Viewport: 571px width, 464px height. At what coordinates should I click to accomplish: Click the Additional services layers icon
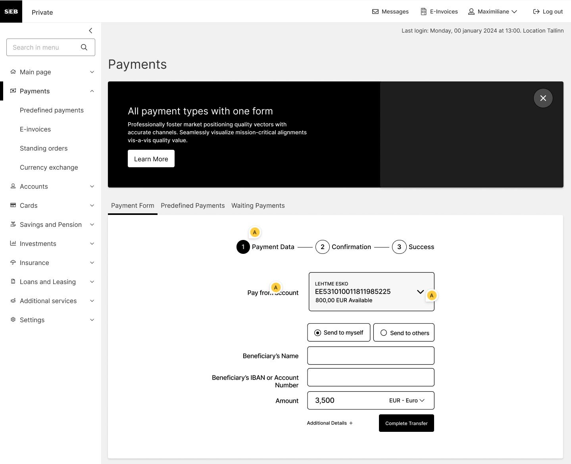pos(13,301)
